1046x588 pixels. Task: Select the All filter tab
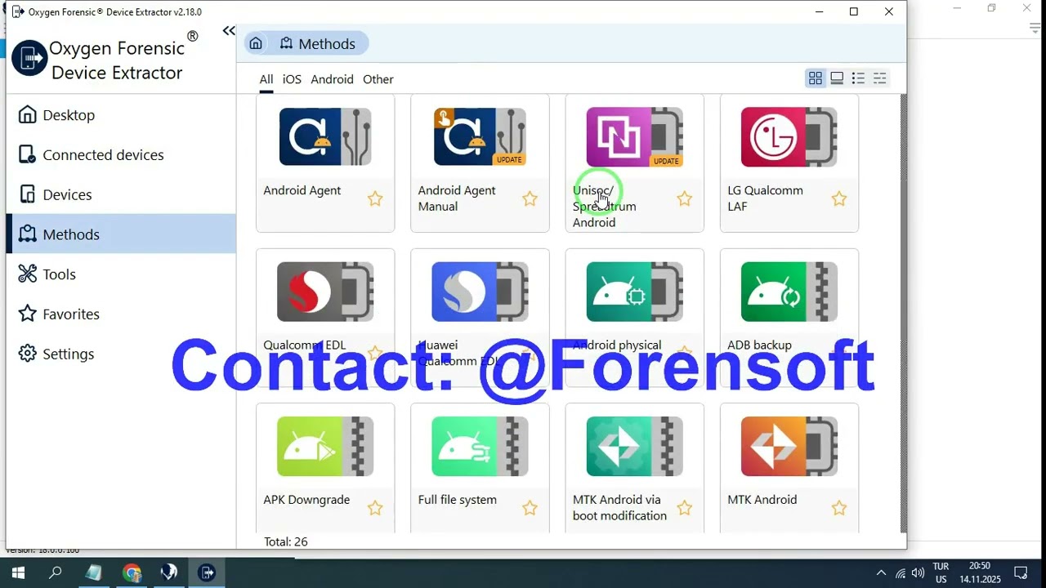click(x=266, y=79)
